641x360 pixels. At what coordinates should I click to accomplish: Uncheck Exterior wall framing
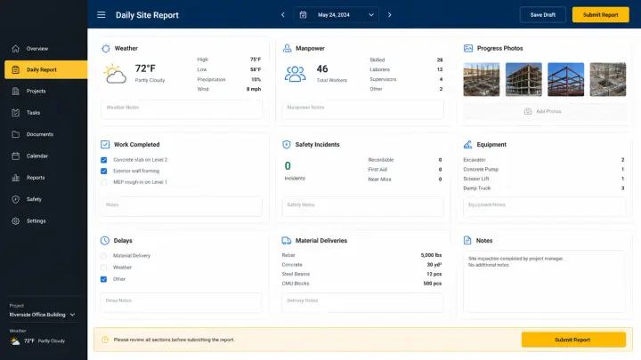pyautogui.click(x=104, y=171)
